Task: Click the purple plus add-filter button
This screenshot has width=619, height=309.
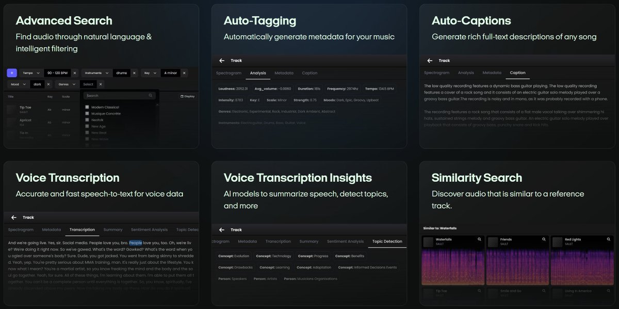Action: pos(12,73)
